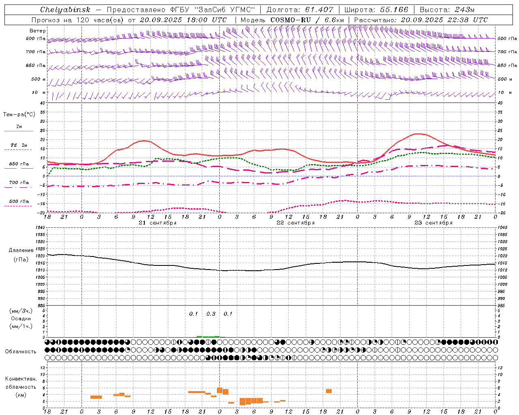Click the Конвективн. label
Screen dimensions: 519x415
(21, 379)
